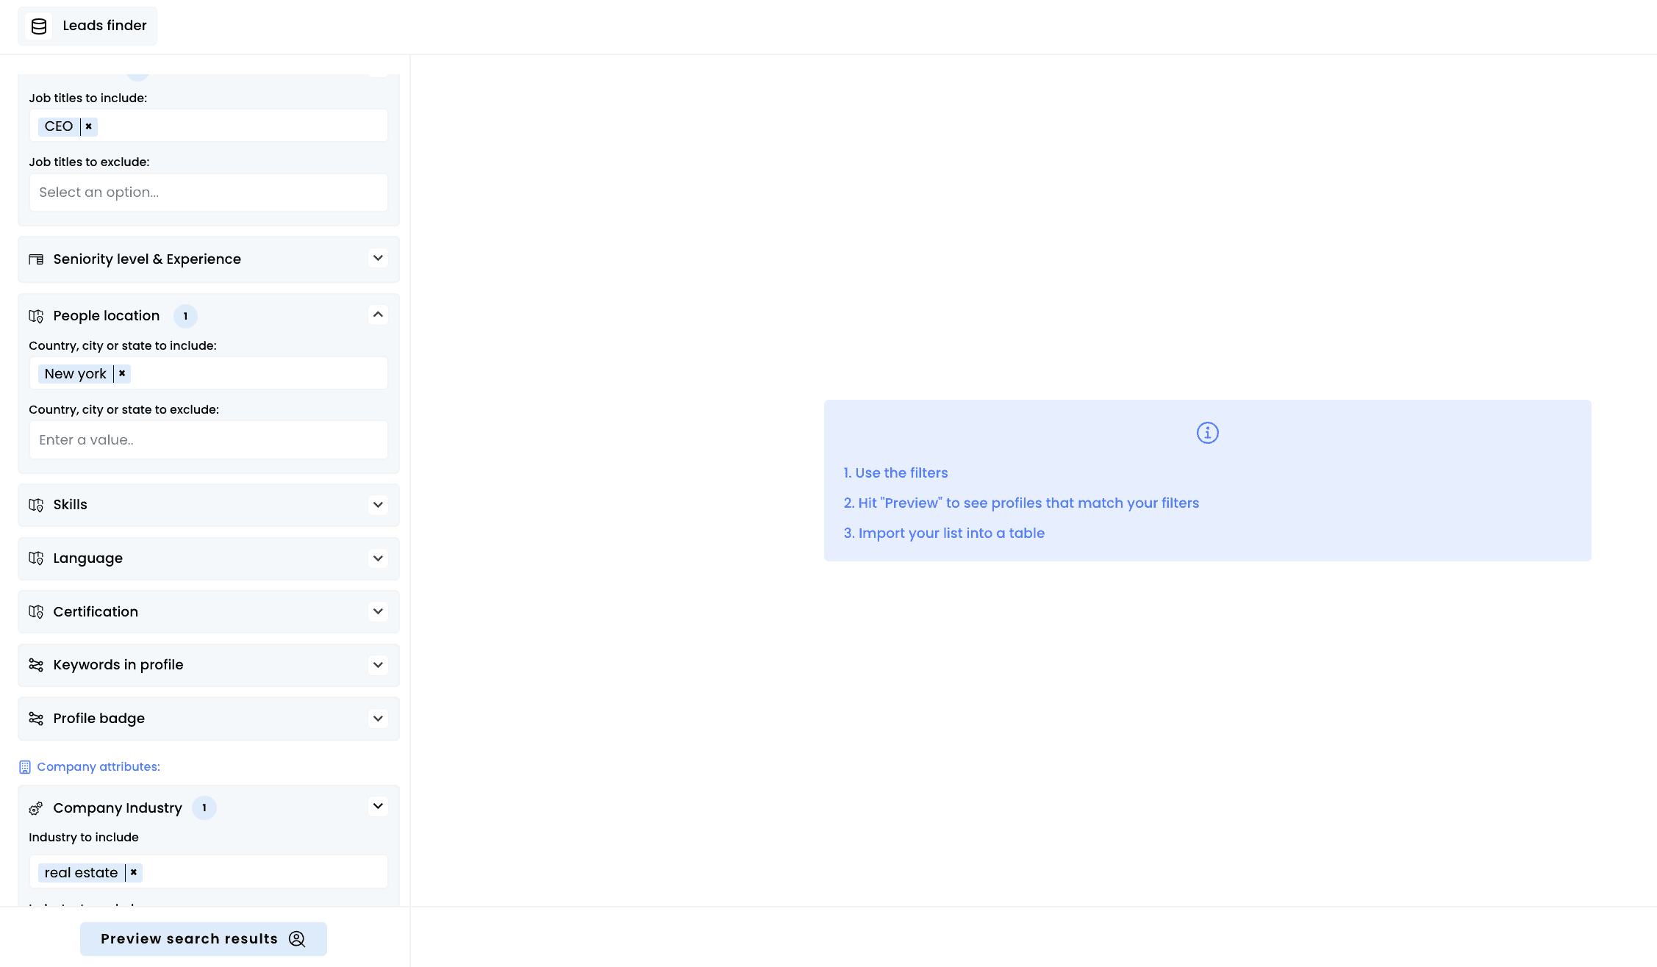Click the info icon in the instructions box
This screenshot has height=967, width=1657.
click(1207, 433)
